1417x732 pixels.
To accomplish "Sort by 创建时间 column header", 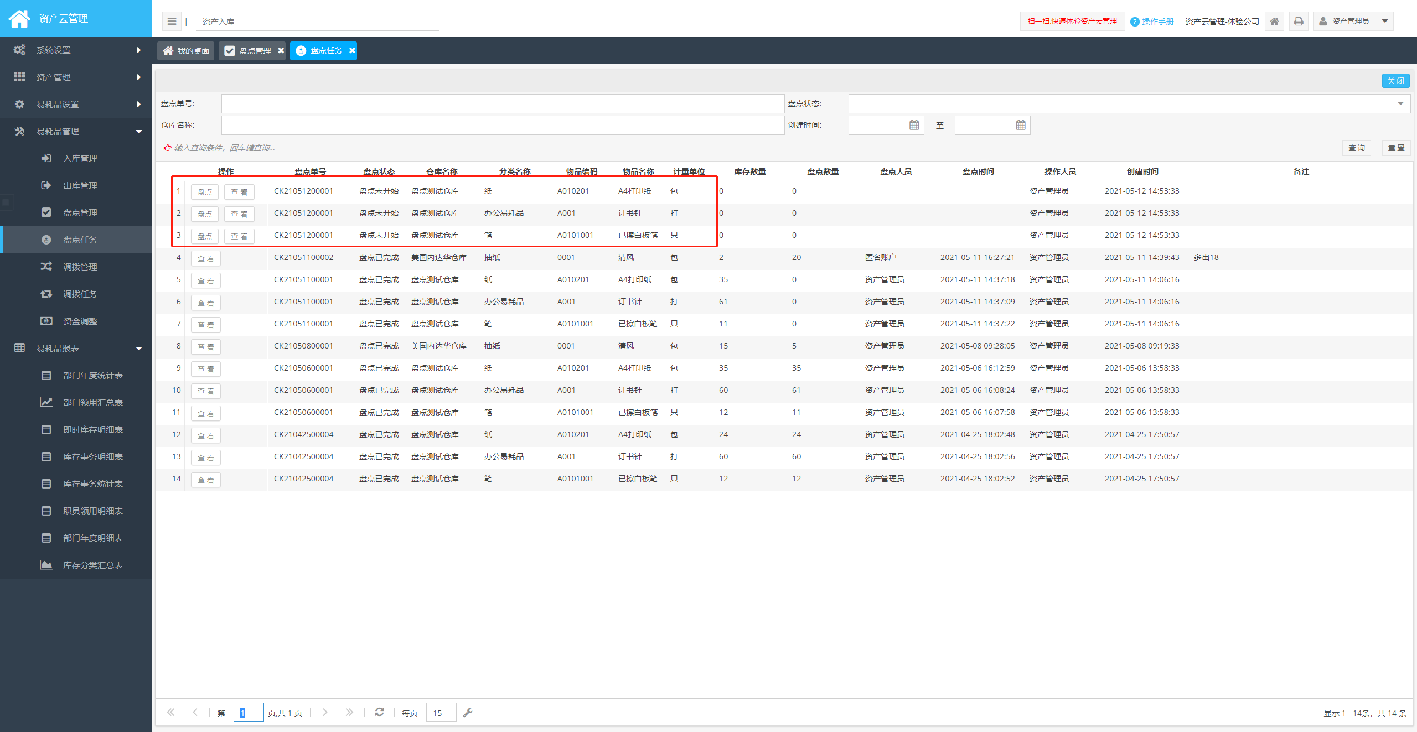I will 1142,172.
